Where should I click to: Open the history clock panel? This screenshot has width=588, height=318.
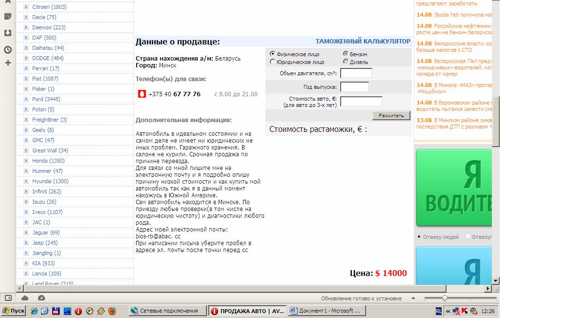(x=8, y=49)
